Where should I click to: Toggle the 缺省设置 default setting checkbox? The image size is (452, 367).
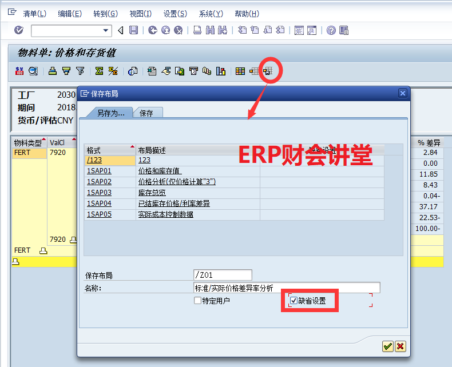tap(294, 301)
